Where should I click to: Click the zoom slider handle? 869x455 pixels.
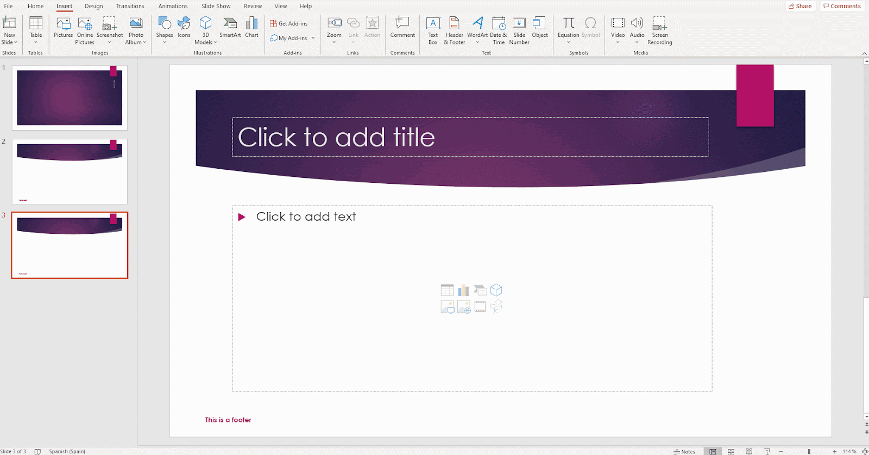pyautogui.click(x=809, y=451)
